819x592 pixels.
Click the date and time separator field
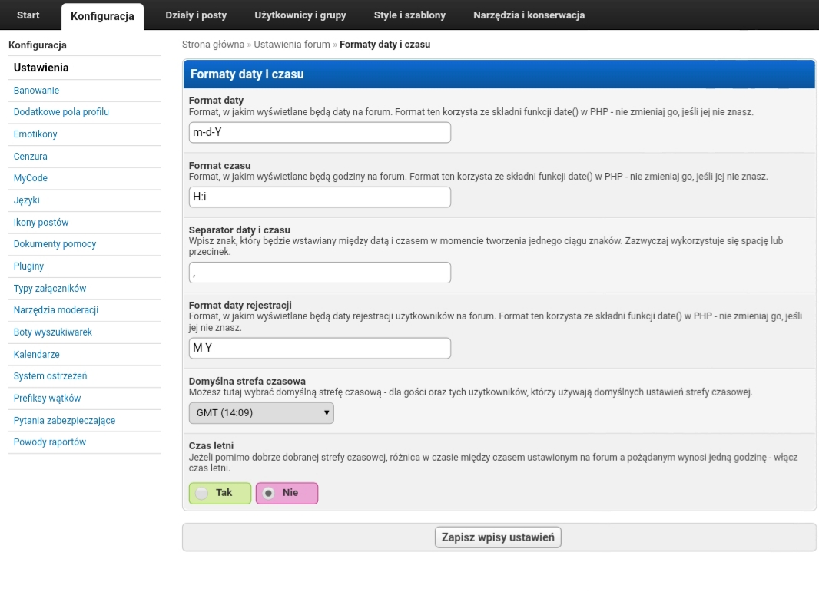pos(320,273)
